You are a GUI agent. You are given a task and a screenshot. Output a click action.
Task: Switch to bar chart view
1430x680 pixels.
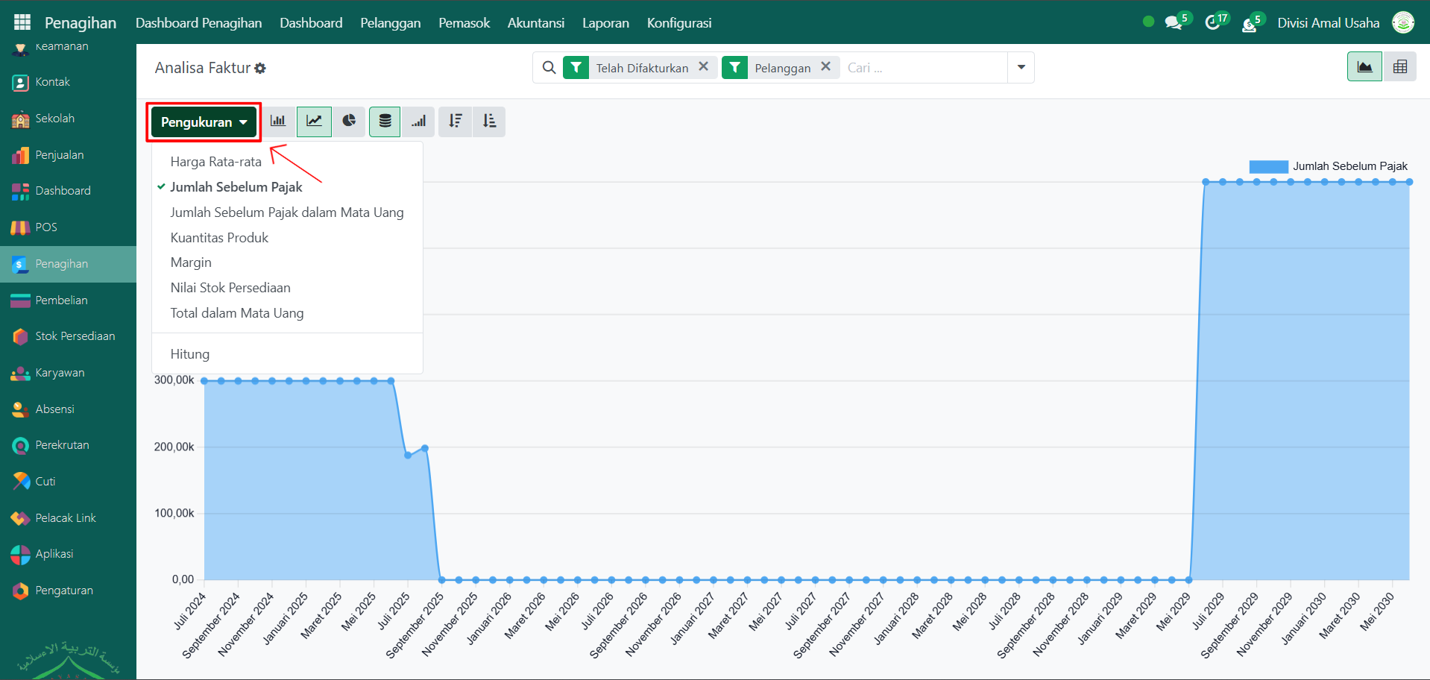[278, 122]
